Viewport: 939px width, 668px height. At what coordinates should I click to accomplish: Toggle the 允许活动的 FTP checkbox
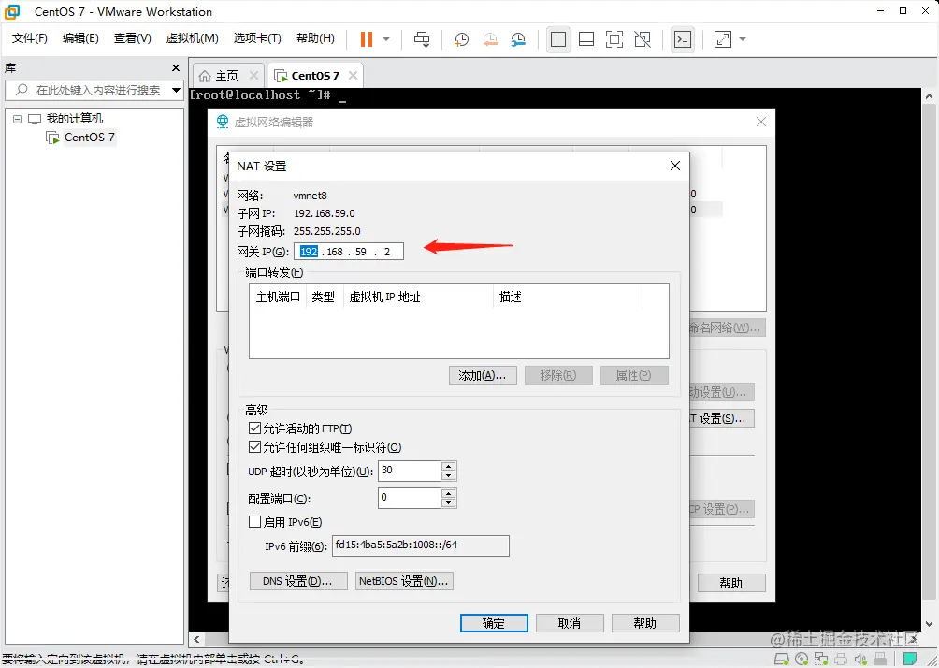click(254, 428)
